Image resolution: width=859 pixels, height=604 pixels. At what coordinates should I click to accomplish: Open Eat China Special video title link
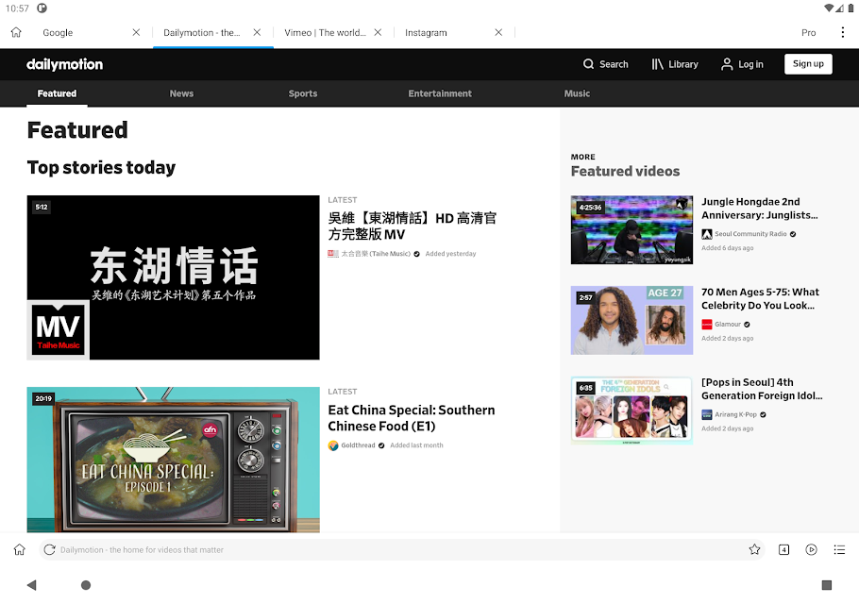(412, 418)
